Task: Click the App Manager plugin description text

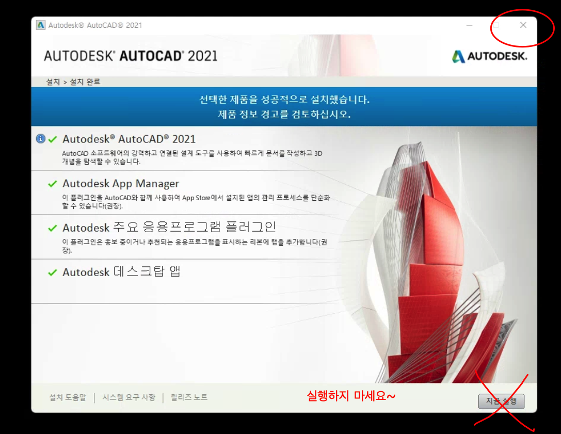Action: coord(196,202)
